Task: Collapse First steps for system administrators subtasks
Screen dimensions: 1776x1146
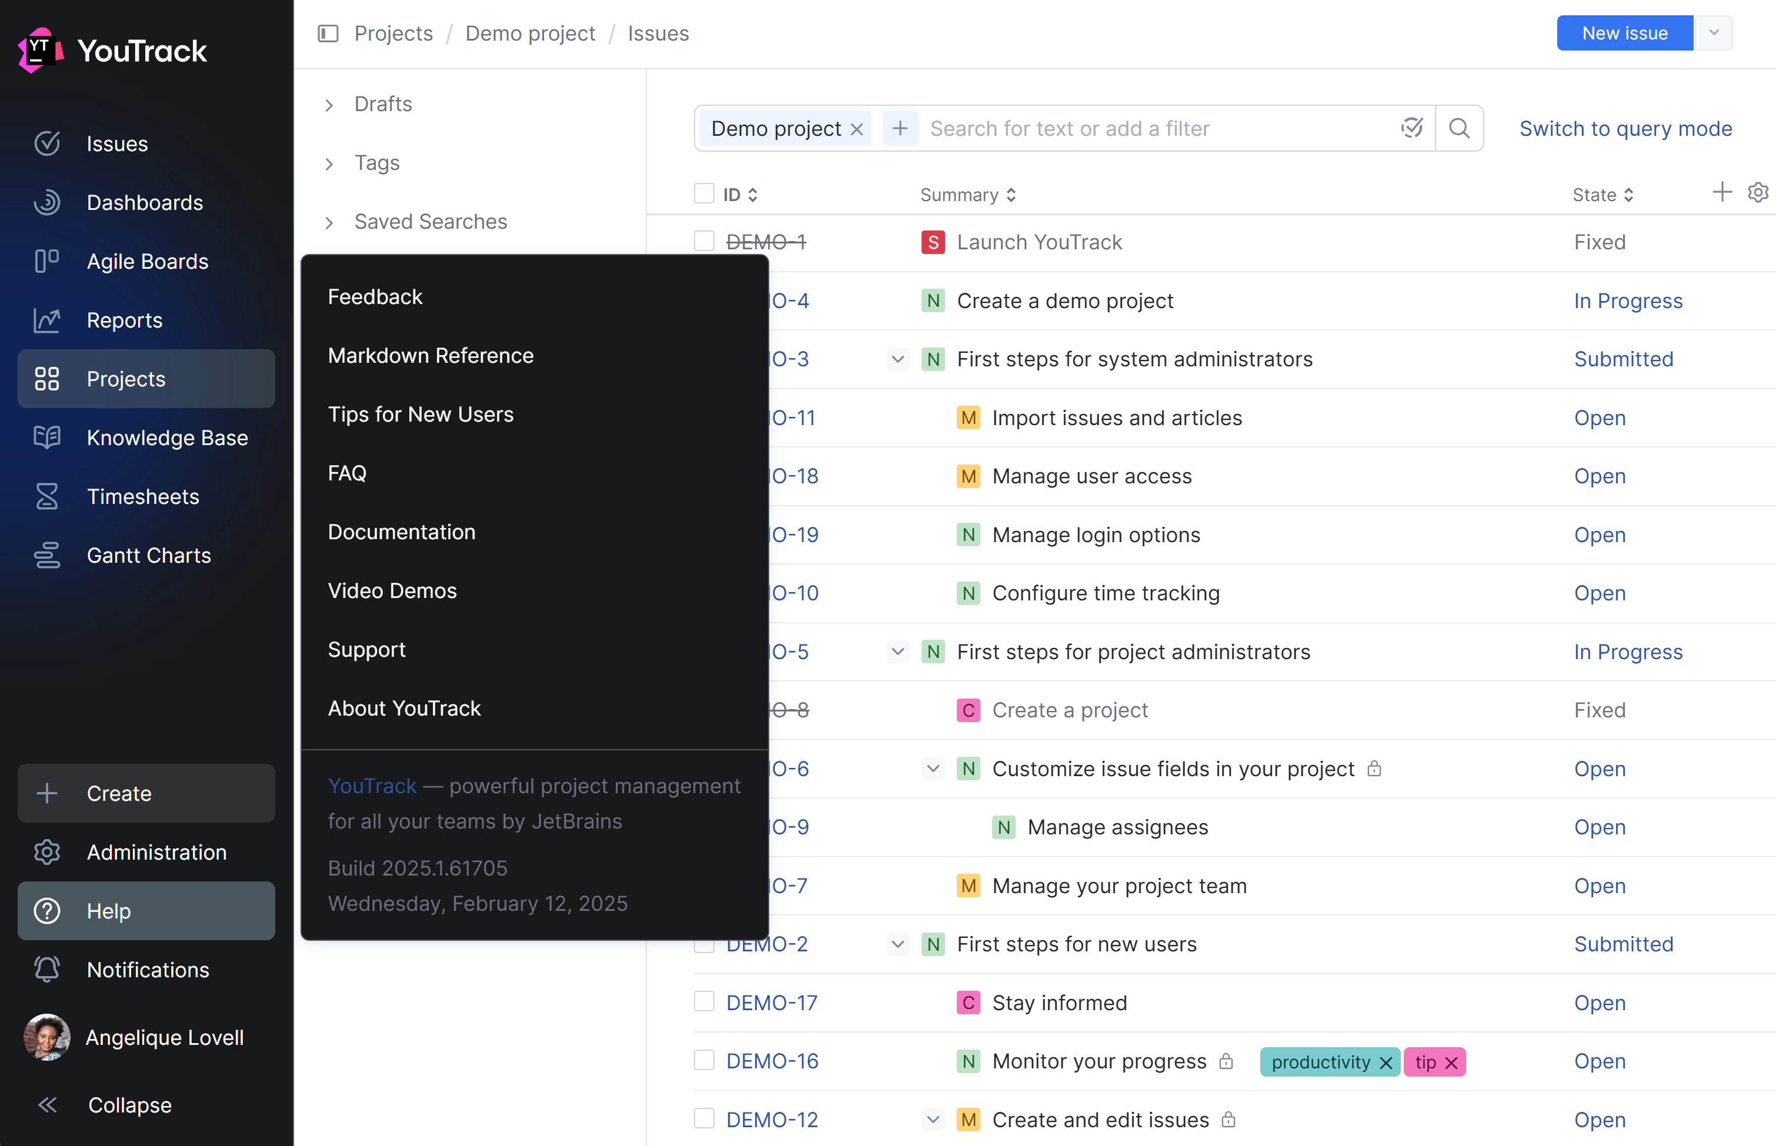Action: click(x=897, y=359)
